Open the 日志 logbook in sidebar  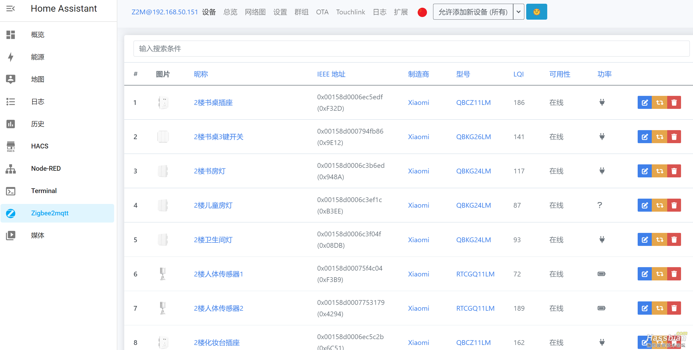(x=57, y=101)
